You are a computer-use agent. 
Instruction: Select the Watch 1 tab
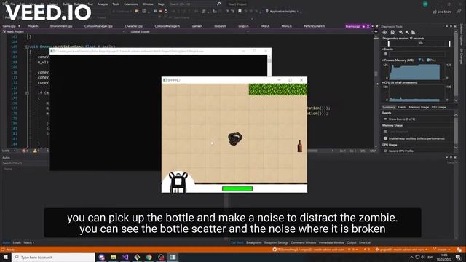29,242
